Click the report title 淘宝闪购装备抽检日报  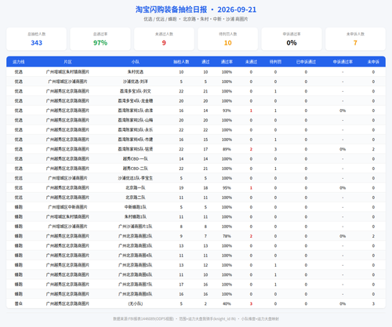[171, 9]
